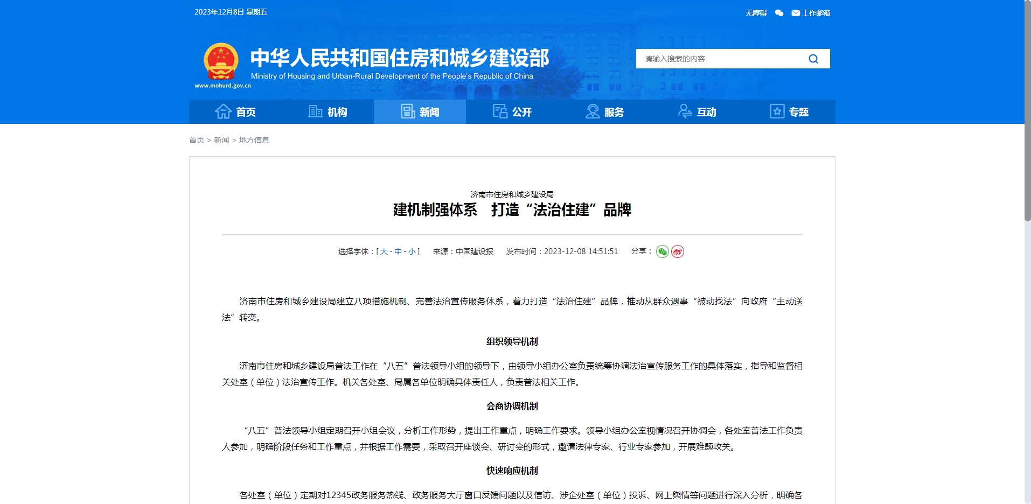Click the 无障碍 accessibility link
Screen dimensions: 1031x504
pos(756,13)
